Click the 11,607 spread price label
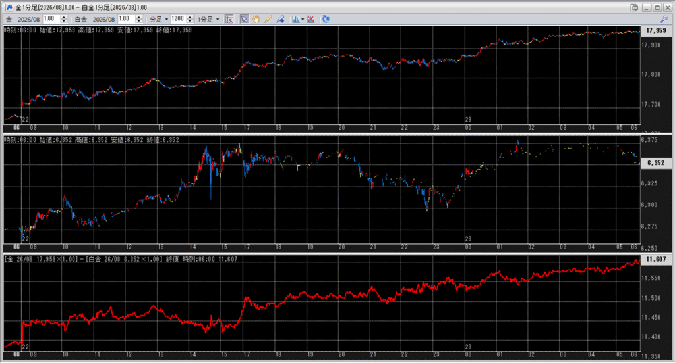 [x=655, y=260]
